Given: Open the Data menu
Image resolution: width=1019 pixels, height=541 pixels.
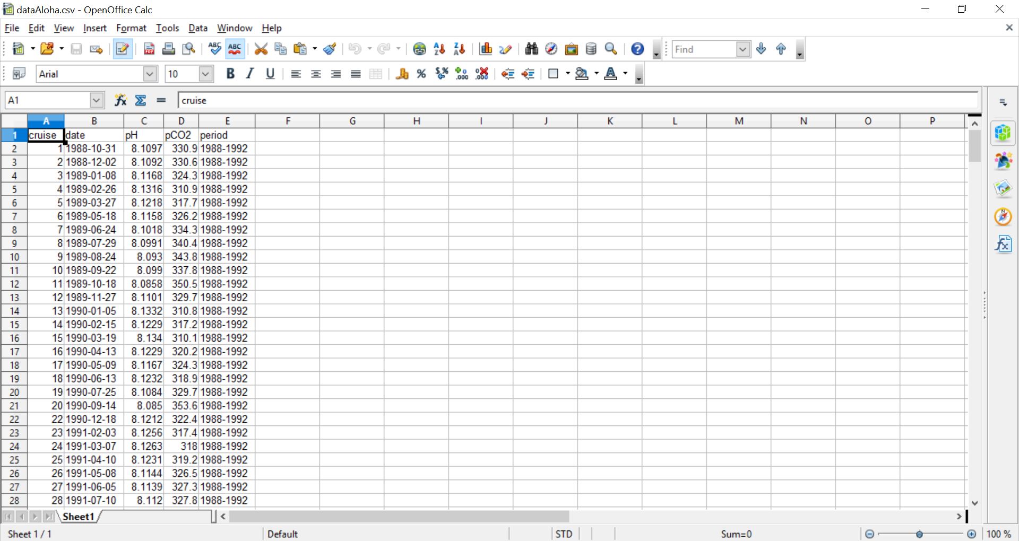Looking at the screenshot, I should (197, 28).
